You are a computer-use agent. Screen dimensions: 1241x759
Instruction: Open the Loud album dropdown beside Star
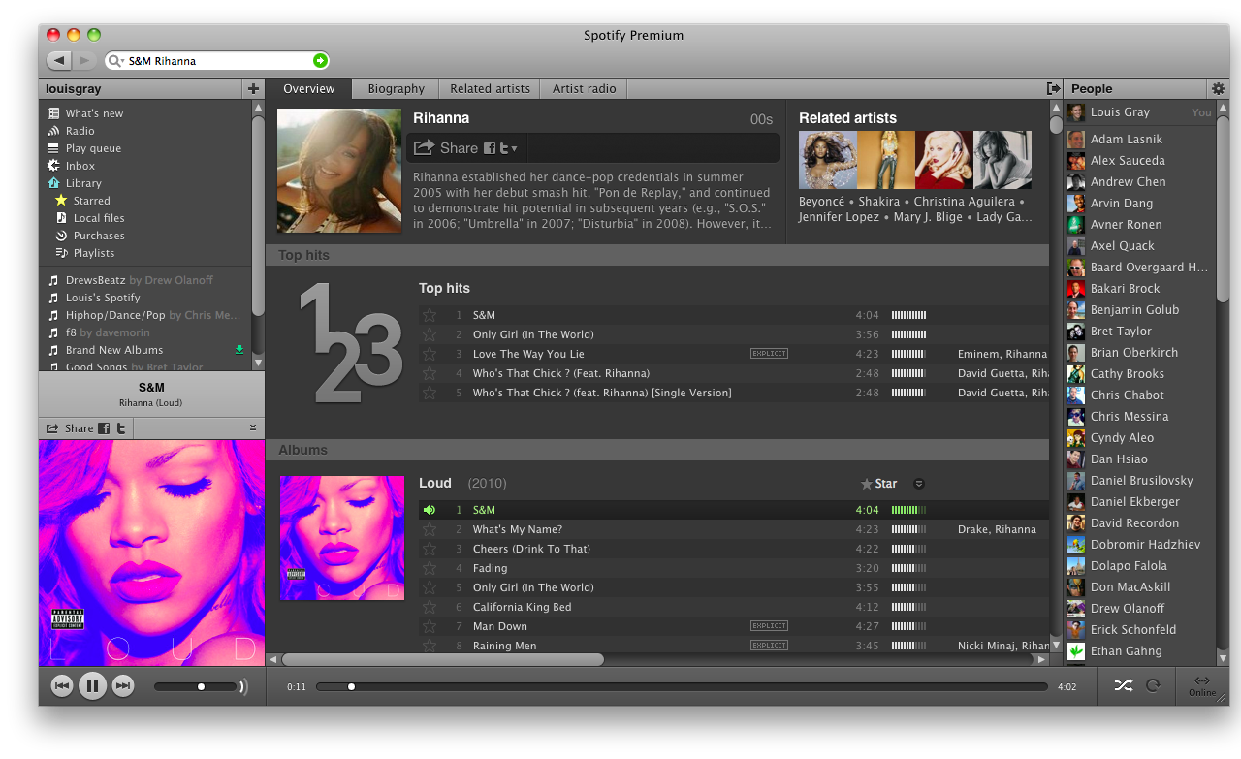click(x=919, y=484)
